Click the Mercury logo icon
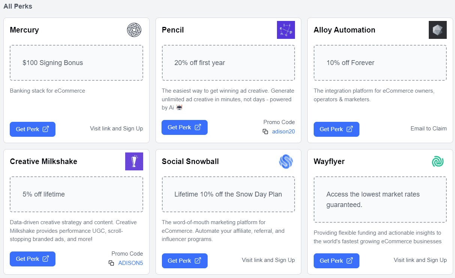 pyautogui.click(x=134, y=30)
